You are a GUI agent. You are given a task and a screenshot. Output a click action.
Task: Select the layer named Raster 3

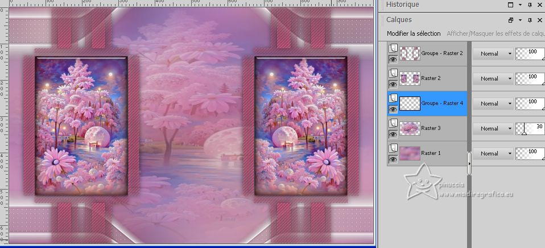[x=431, y=128]
